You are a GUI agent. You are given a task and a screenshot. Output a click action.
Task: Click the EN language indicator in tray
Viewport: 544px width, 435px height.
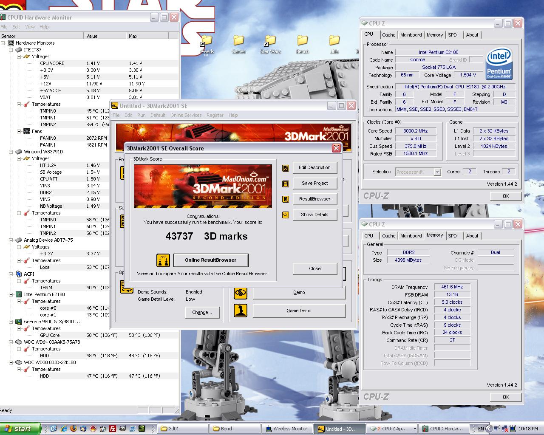coord(481,429)
